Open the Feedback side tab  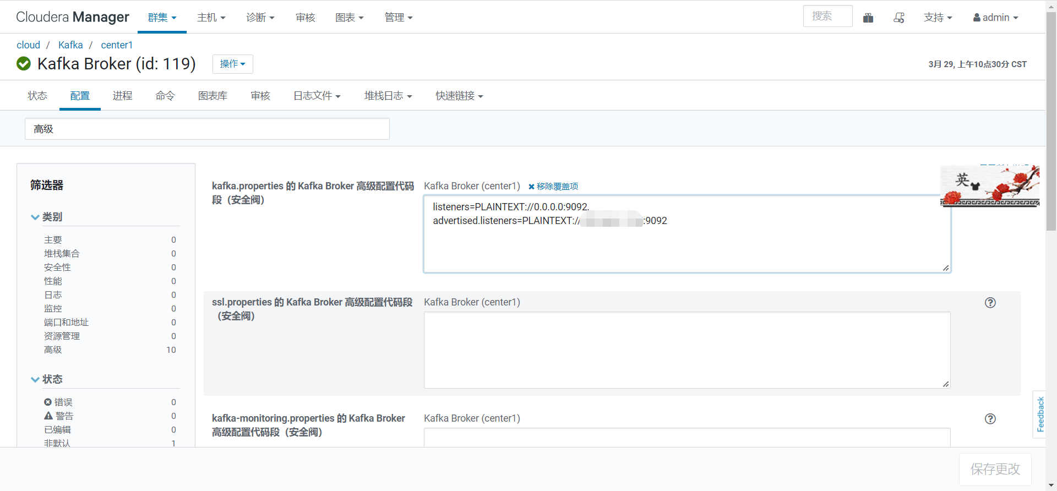pyautogui.click(x=1040, y=414)
